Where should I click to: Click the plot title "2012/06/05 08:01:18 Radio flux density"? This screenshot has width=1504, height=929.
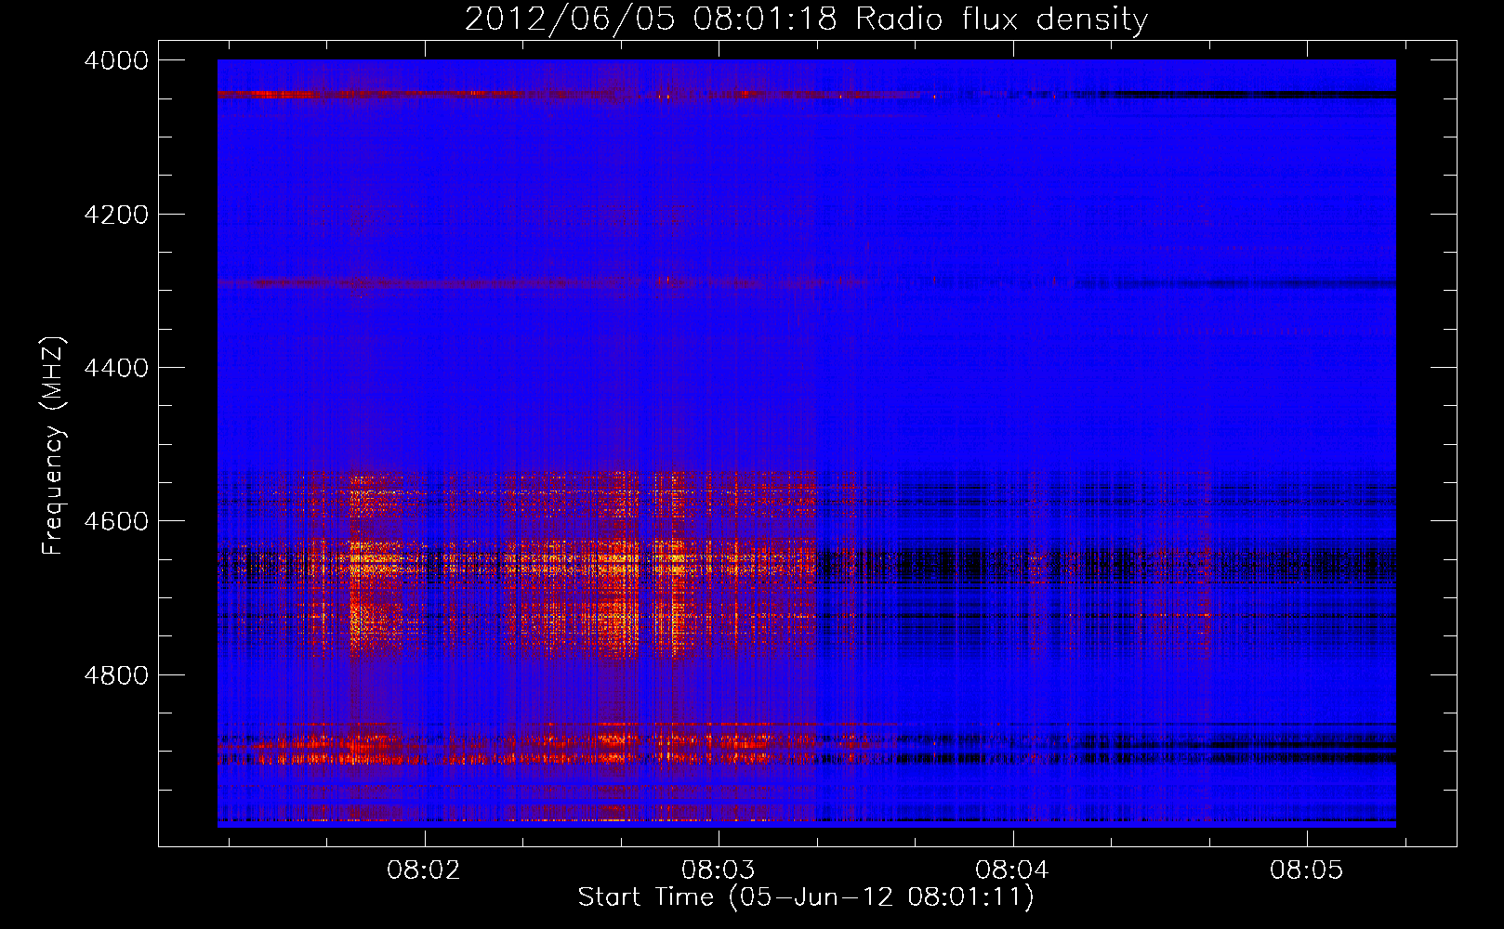point(806,20)
